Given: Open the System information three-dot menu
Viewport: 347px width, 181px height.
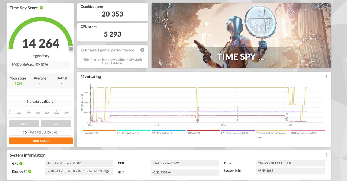Looking at the screenshot, I should [327, 155].
